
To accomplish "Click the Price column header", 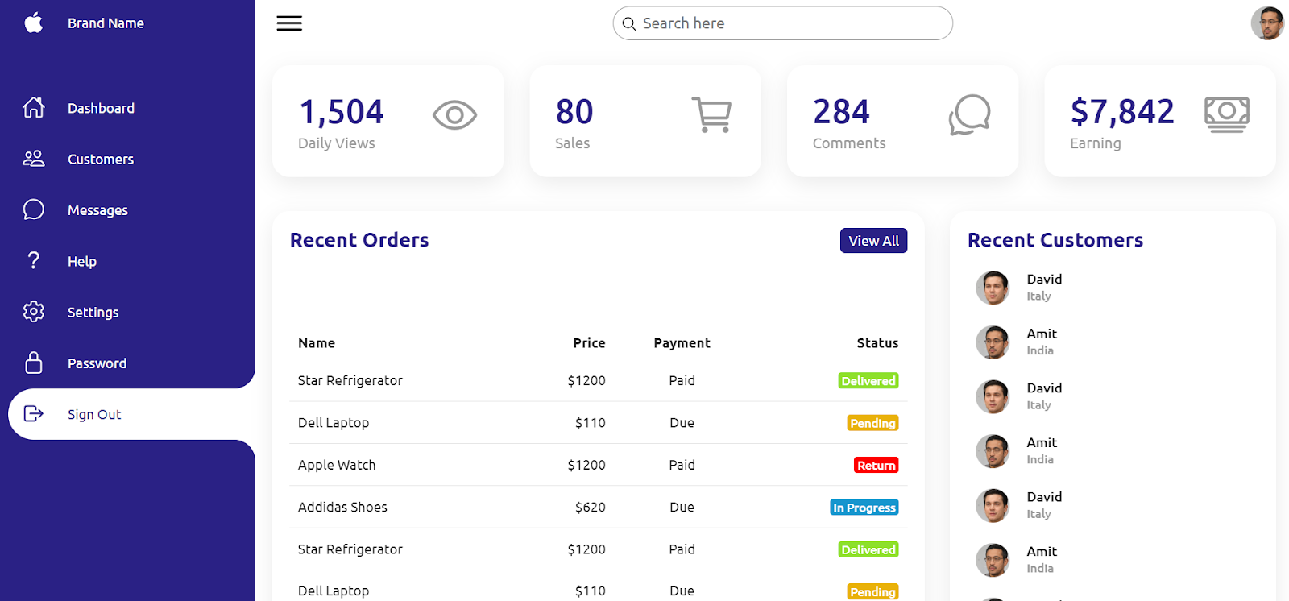I will 589,343.
